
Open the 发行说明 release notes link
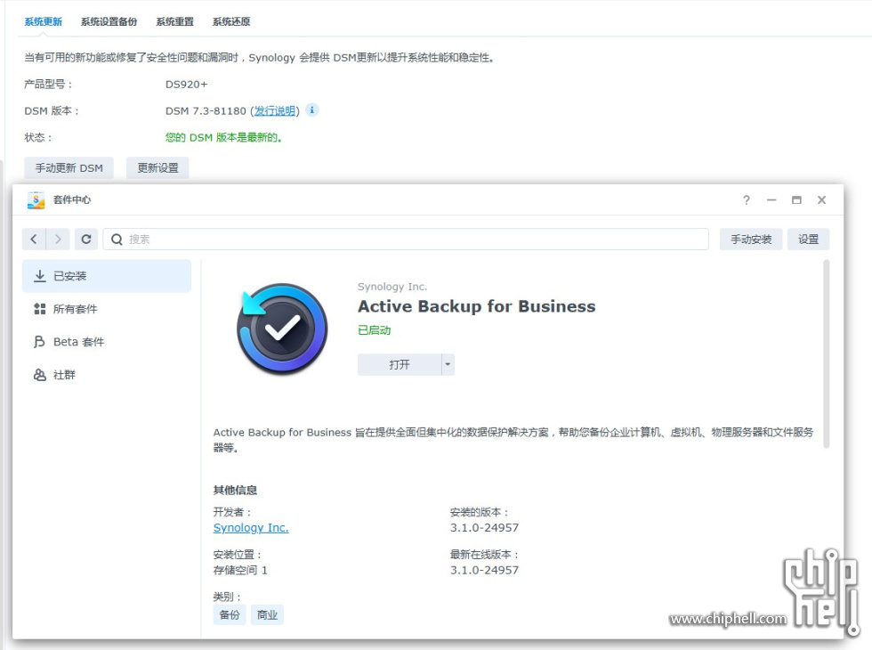pyautogui.click(x=275, y=111)
